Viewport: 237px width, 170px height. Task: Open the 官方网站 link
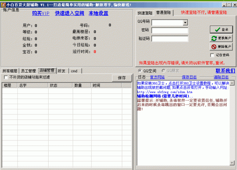(157, 77)
